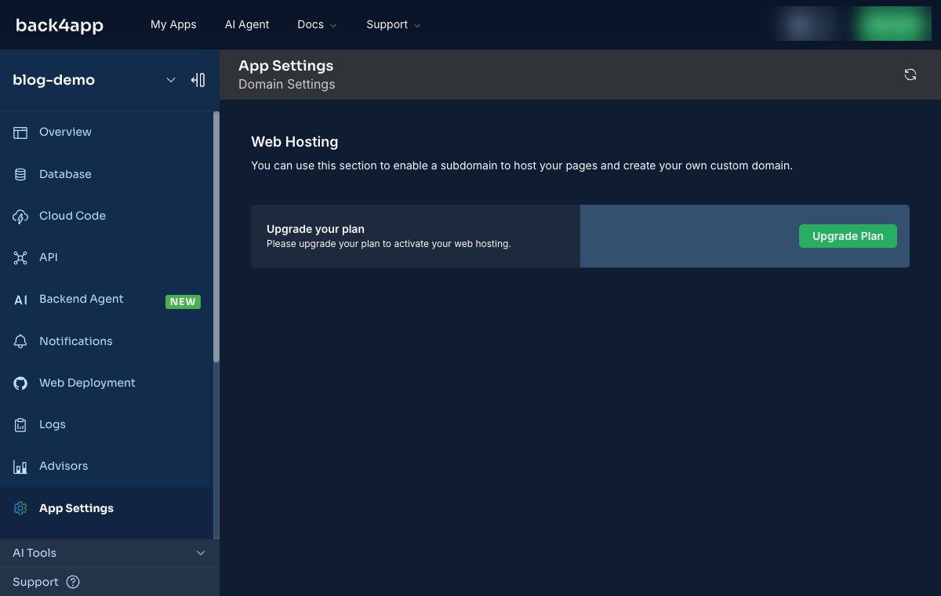Click the Support link at the sidebar bottom

35,582
